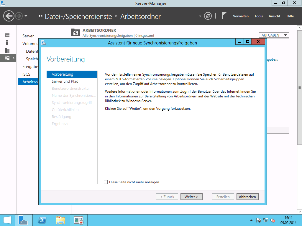This screenshot has width=302, height=226.
Task: Open File Explorer from the taskbar
Action: [60, 220]
